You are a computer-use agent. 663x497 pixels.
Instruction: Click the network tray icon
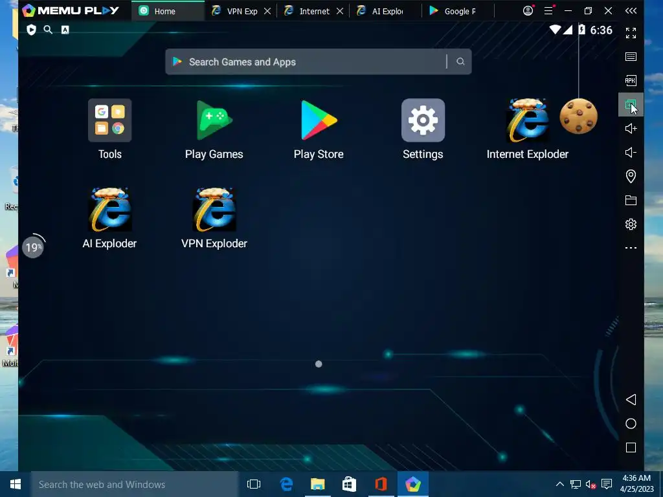[x=576, y=484]
